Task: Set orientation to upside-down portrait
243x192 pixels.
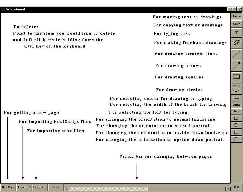Action: coord(236,139)
